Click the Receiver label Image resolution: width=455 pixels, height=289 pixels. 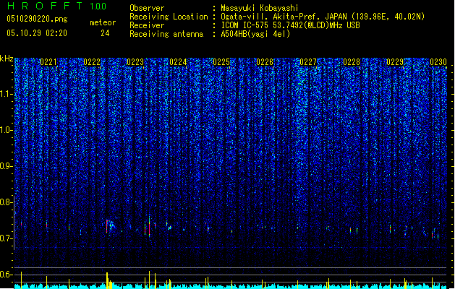(x=147, y=25)
